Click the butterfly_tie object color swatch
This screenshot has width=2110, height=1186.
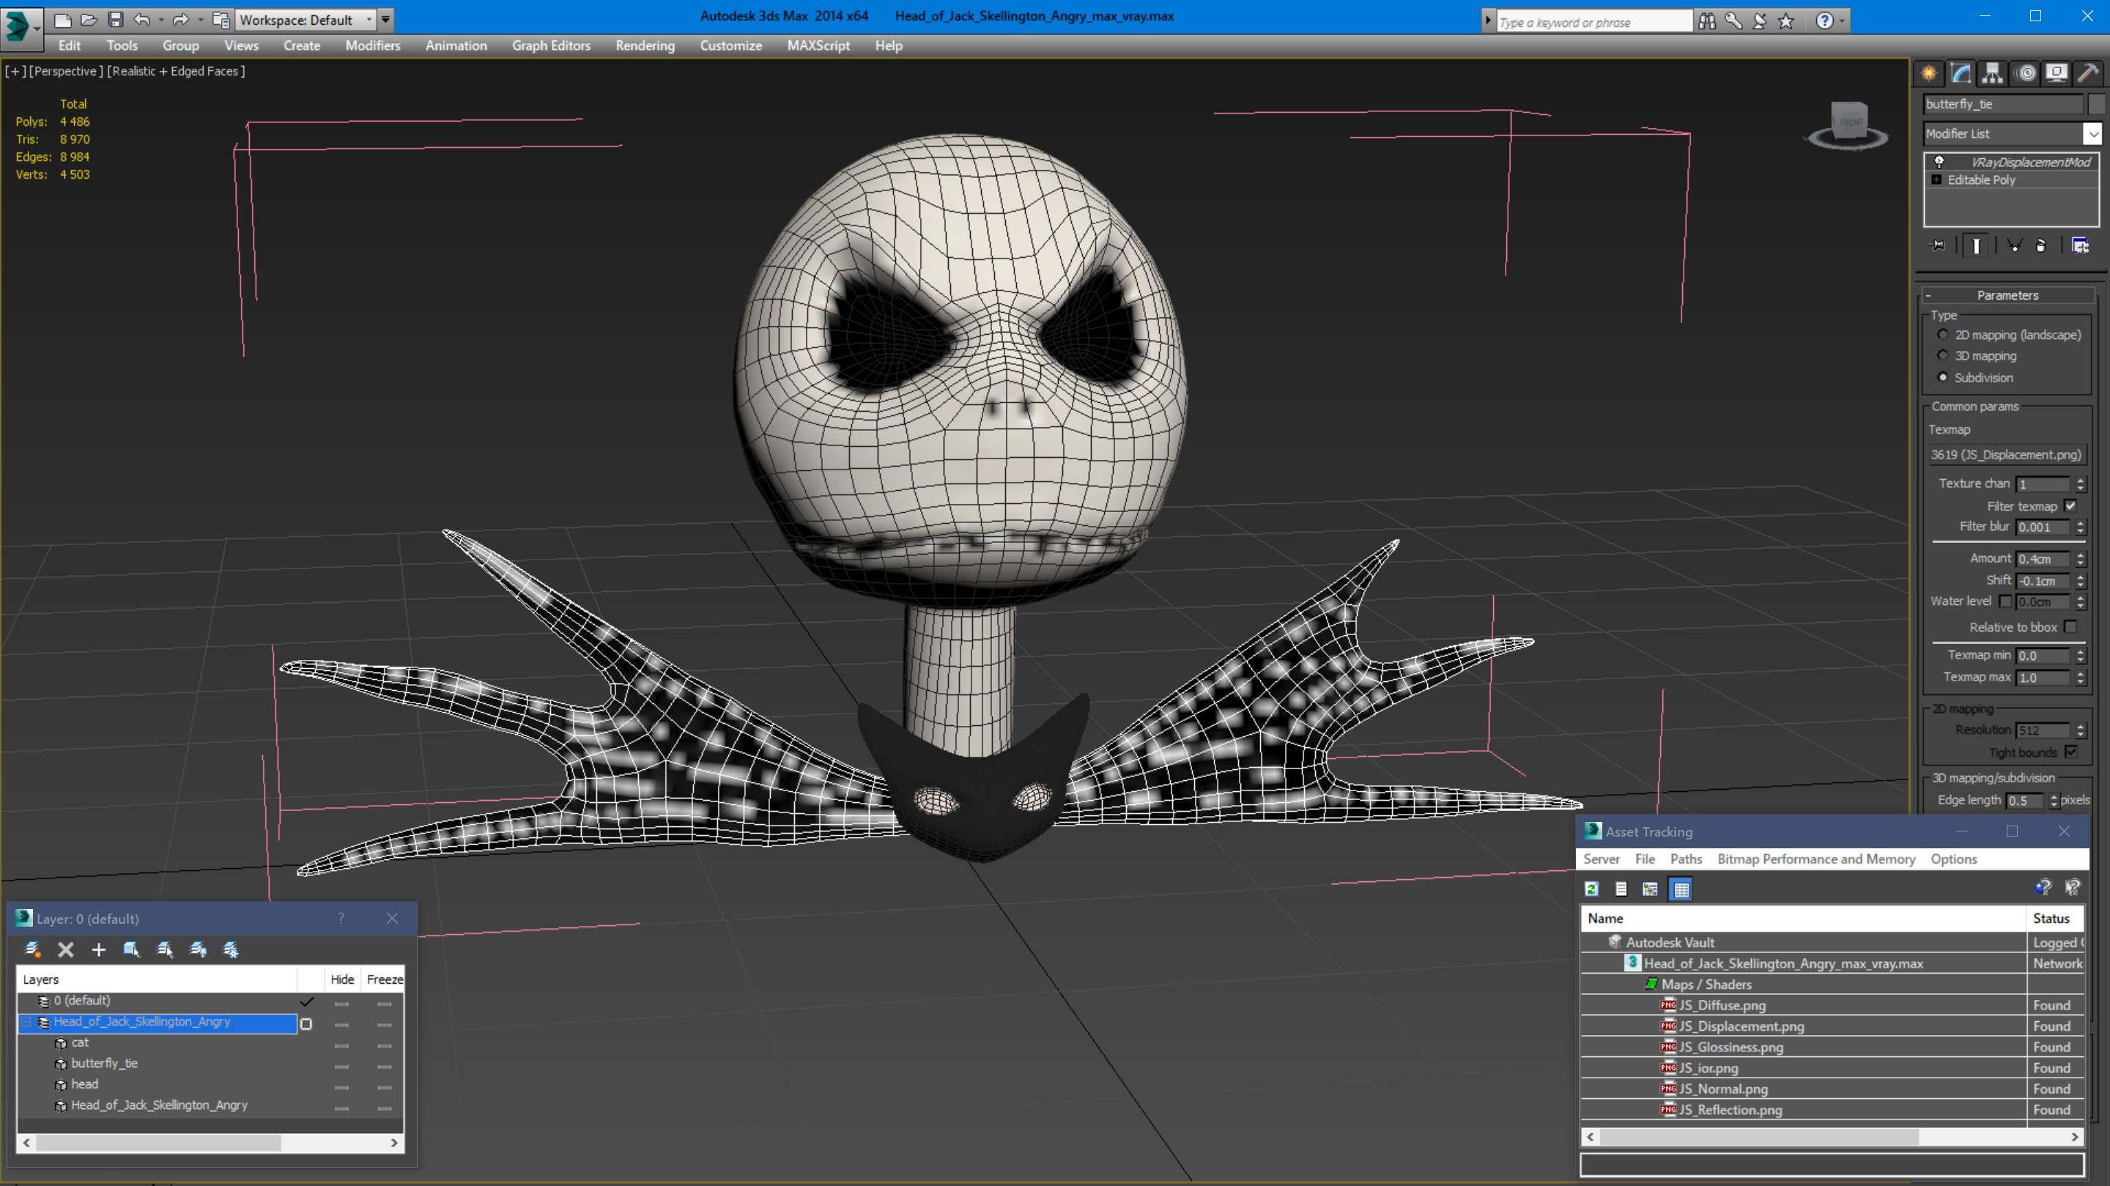coord(2096,104)
